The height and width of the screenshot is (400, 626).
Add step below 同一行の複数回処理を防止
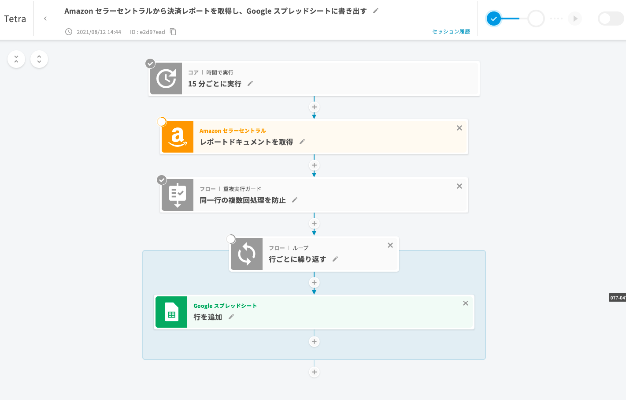(x=314, y=224)
